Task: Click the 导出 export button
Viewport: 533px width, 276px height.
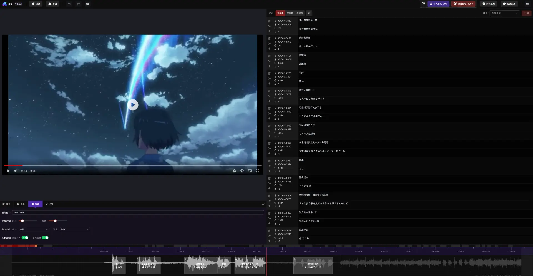Action: [52, 4]
